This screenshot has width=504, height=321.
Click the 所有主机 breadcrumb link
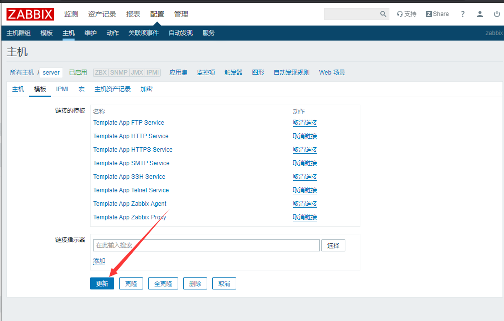coord(22,73)
